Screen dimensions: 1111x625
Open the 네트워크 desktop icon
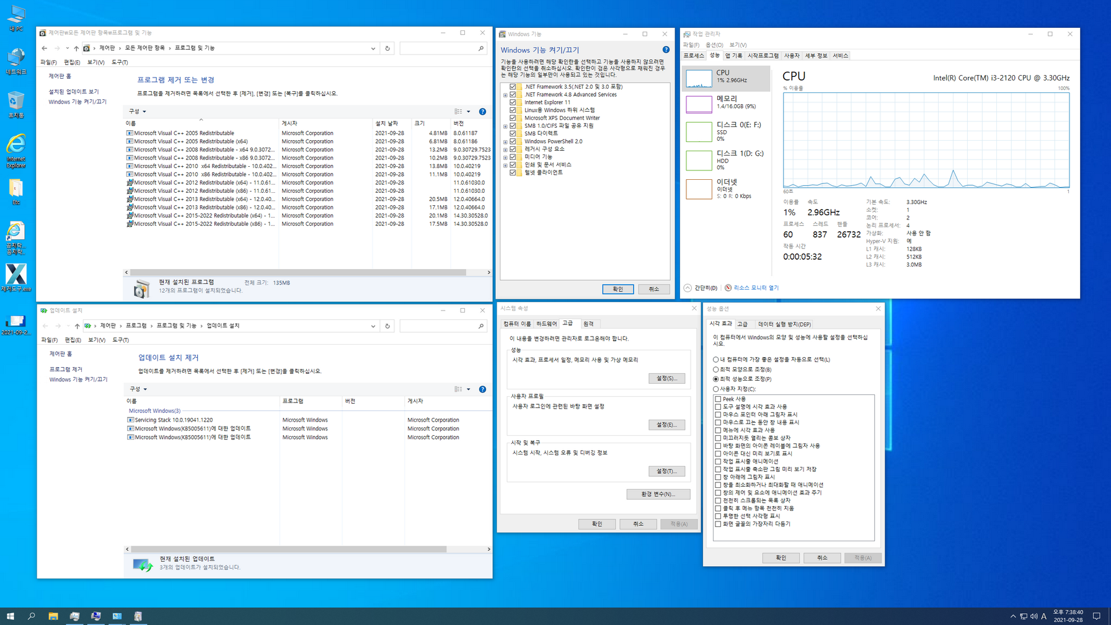[x=15, y=61]
